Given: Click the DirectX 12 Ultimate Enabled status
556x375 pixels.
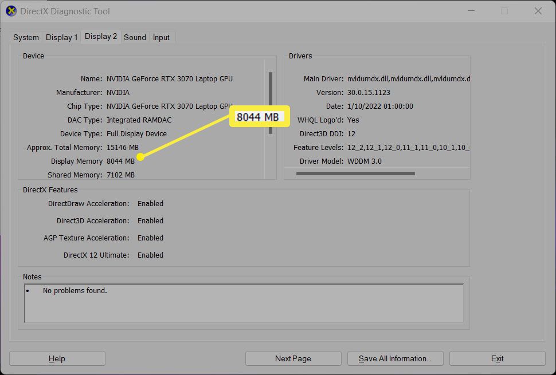Looking at the screenshot, I should (x=150, y=255).
